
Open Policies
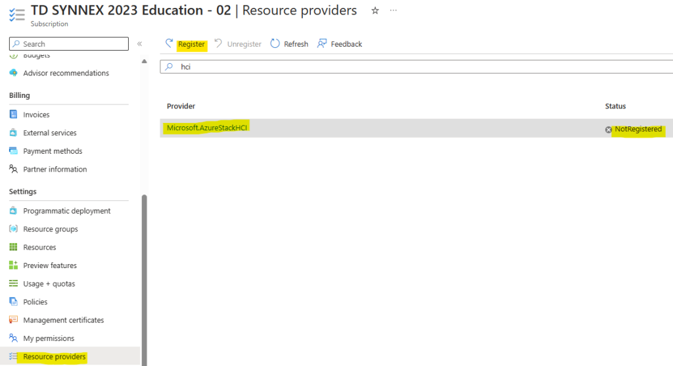pos(35,302)
